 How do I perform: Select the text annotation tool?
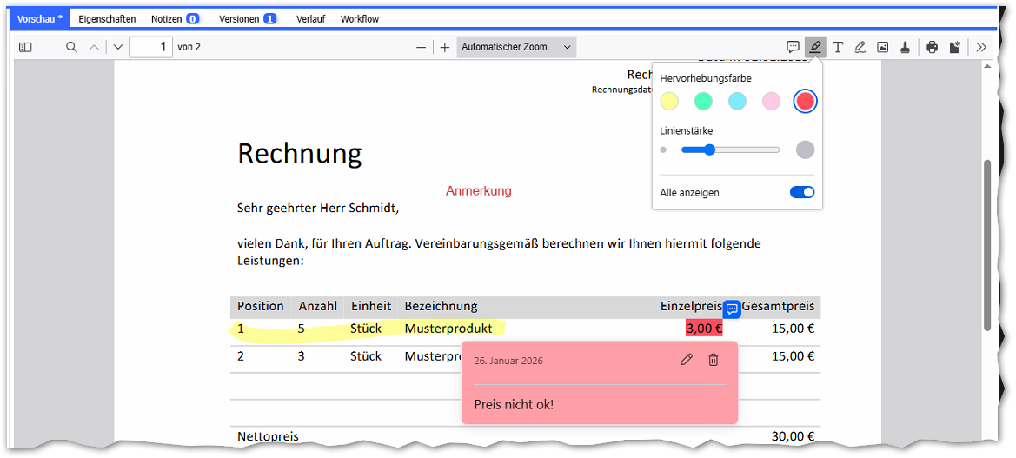pos(837,47)
